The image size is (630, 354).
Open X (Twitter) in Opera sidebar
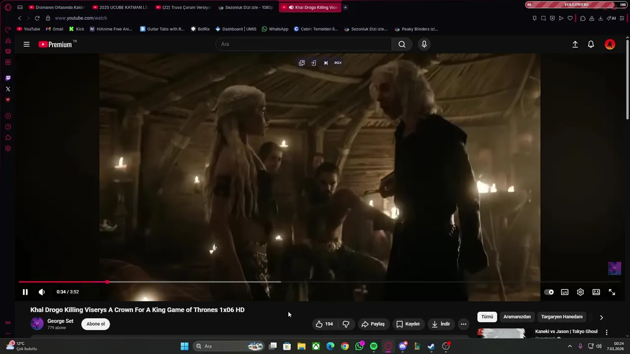click(8, 89)
